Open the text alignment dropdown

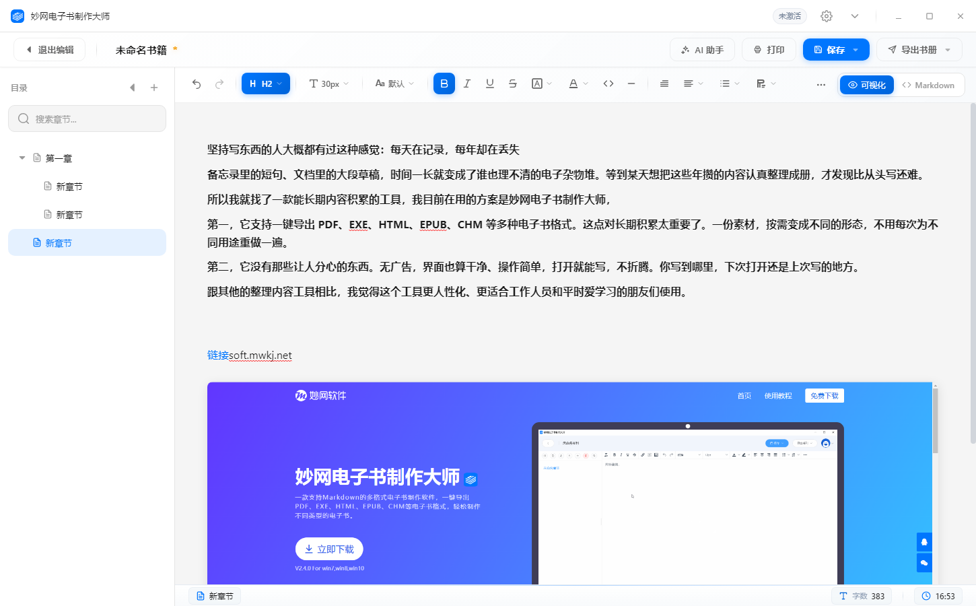click(x=693, y=83)
